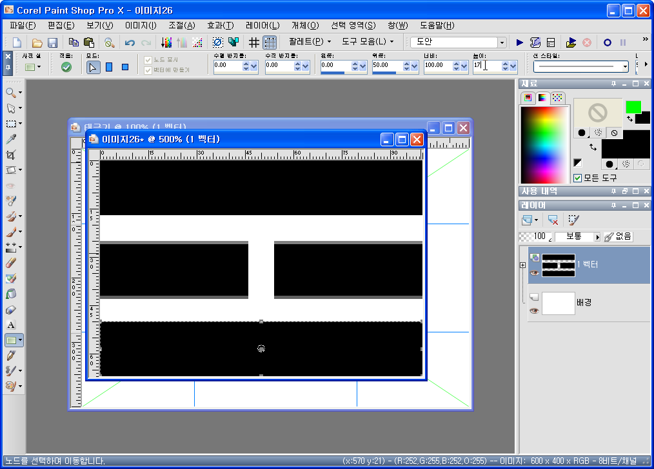Image resolution: width=654 pixels, height=469 pixels.
Task: Select the edit mode arrow button
Action: click(93, 67)
